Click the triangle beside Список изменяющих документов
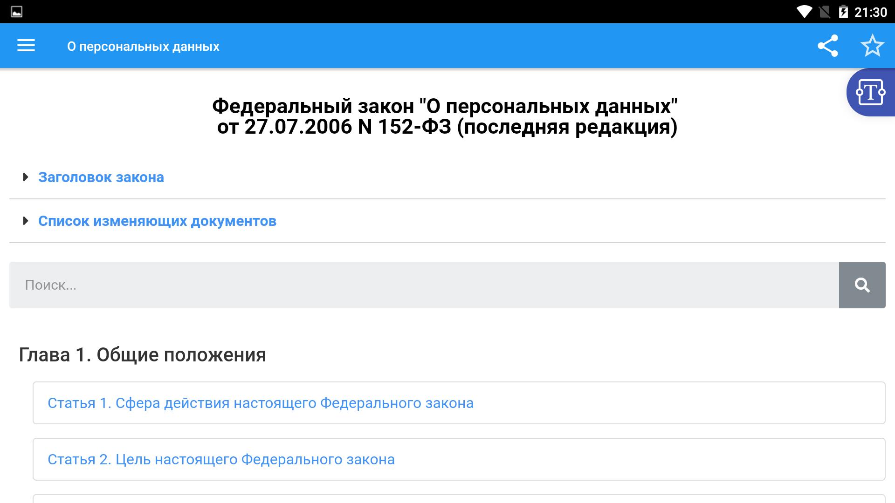Image resolution: width=895 pixels, height=503 pixels. pos(26,221)
